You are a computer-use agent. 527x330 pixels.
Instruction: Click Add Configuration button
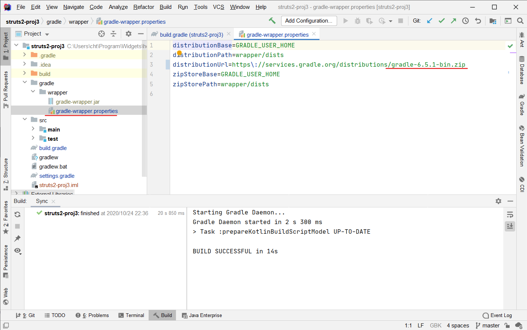pos(309,21)
